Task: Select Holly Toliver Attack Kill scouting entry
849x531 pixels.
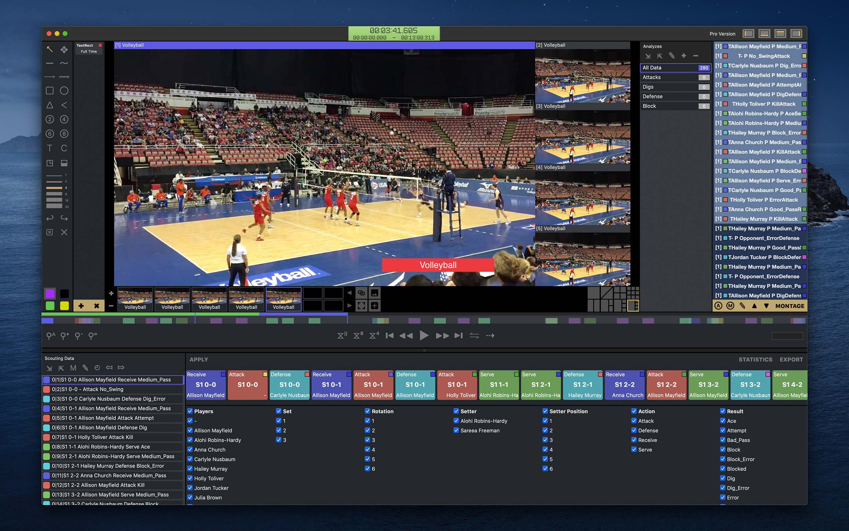Action: point(105,437)
